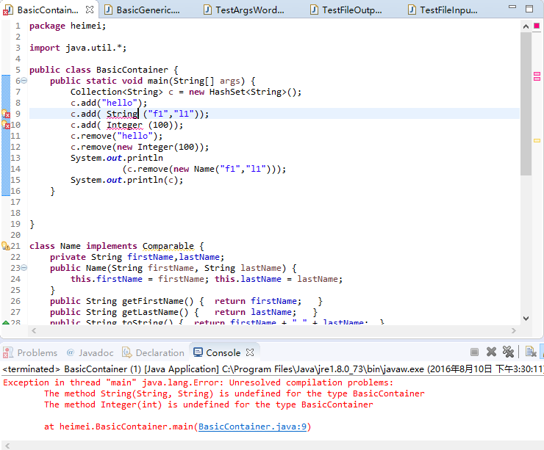Open the BasicContainer.java:9 stack trace link
The height and width of the screenshot is (450, 544).
tap(252, 427)
